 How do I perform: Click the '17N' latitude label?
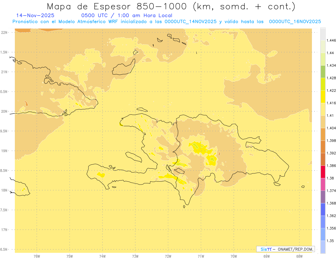(4, 230)
